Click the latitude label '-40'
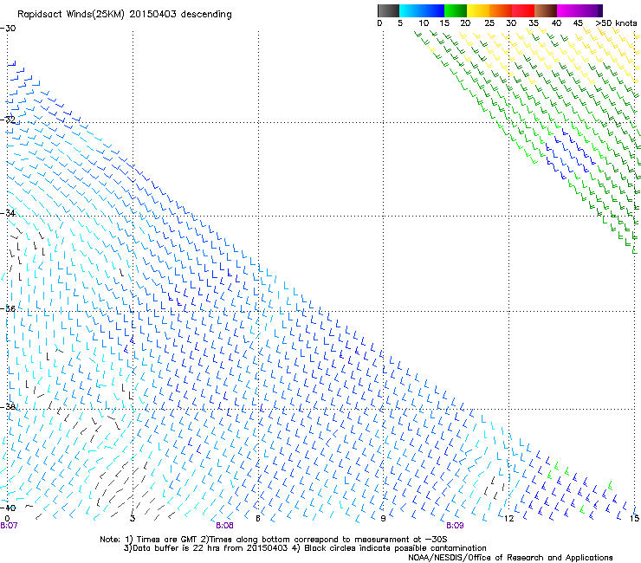Screen dimensions: 641x563 (8, 508)
